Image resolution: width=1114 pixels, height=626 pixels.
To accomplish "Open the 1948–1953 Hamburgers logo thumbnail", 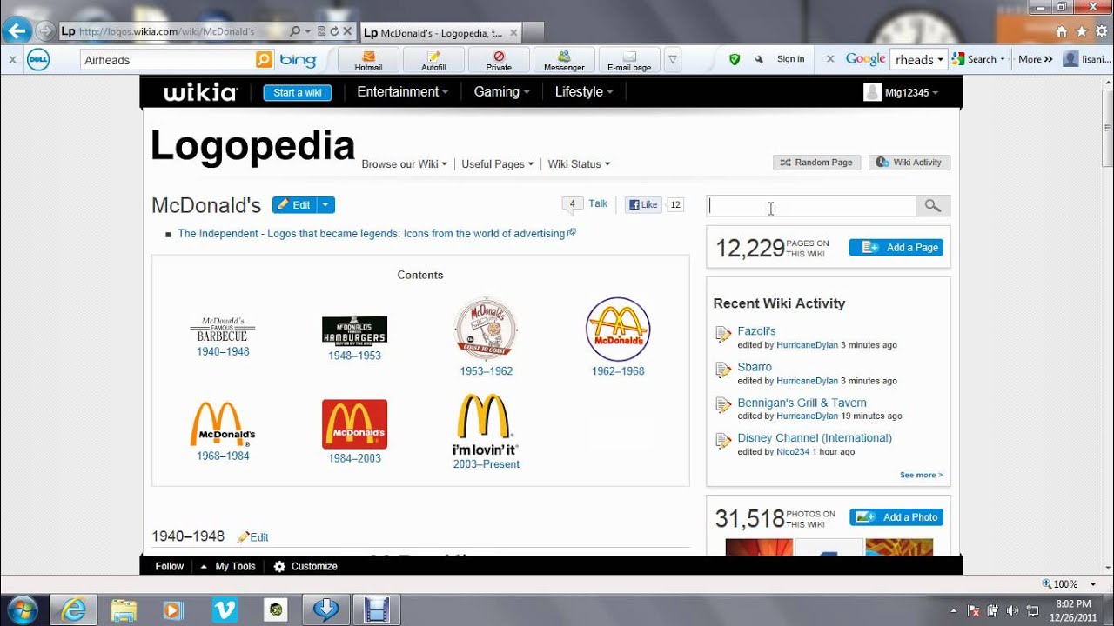I will [x=354, y=330].
